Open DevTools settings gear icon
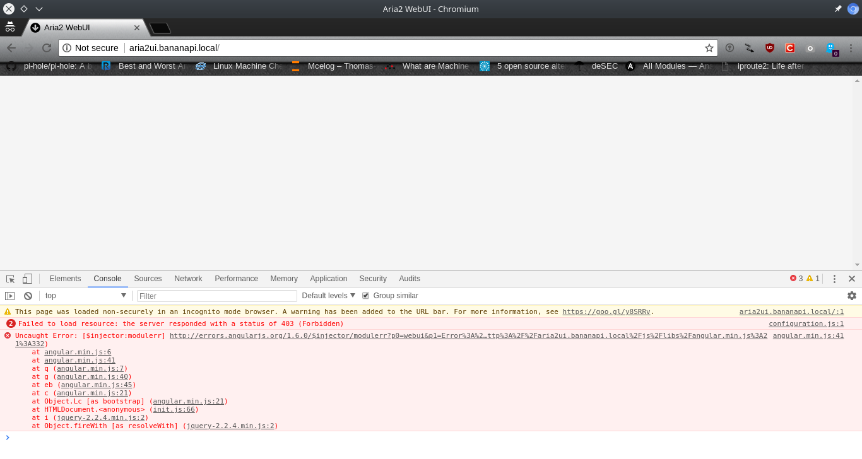The height and width of the screenshot is (459, 862). point(852,295)
